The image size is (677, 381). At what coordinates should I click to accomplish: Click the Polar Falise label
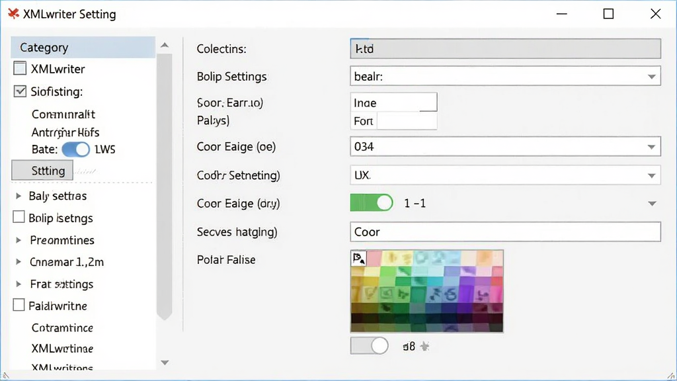pyautogui.click(x=226, y=259)
